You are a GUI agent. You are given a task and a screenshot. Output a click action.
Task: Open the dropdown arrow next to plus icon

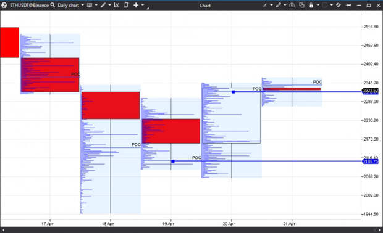(x=143, y=5)
